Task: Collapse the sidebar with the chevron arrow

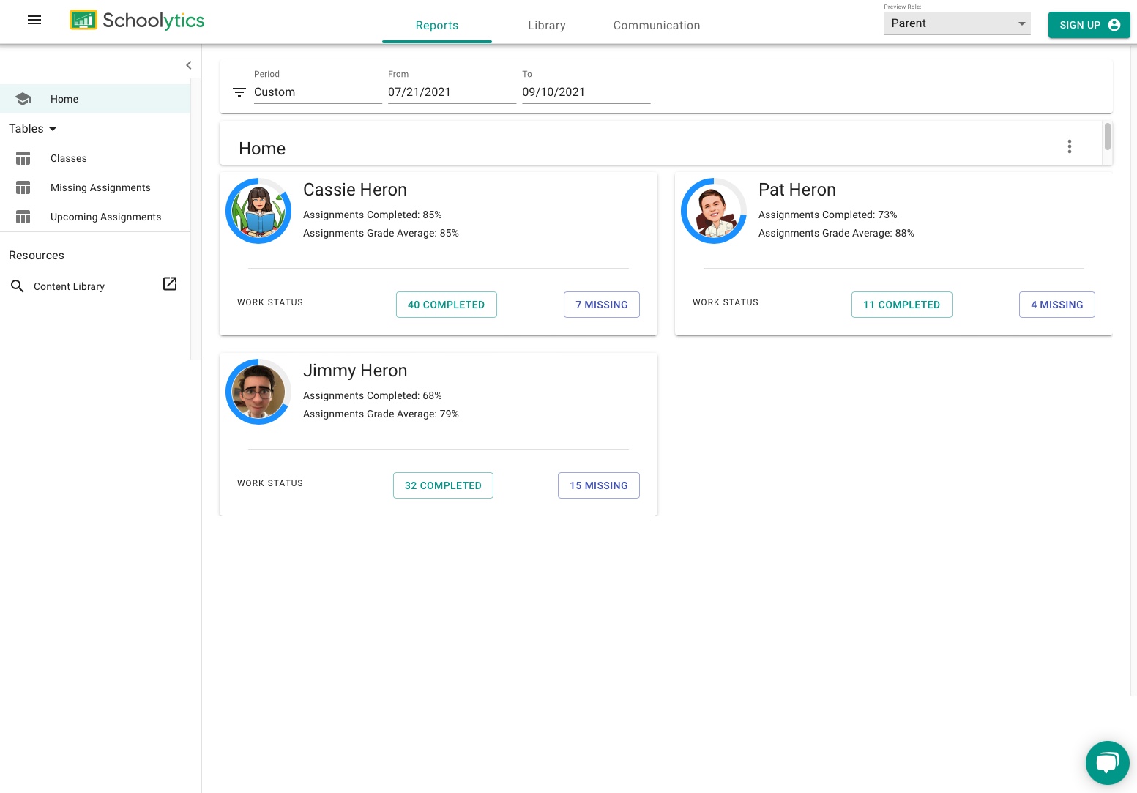Action: point(189,65)
